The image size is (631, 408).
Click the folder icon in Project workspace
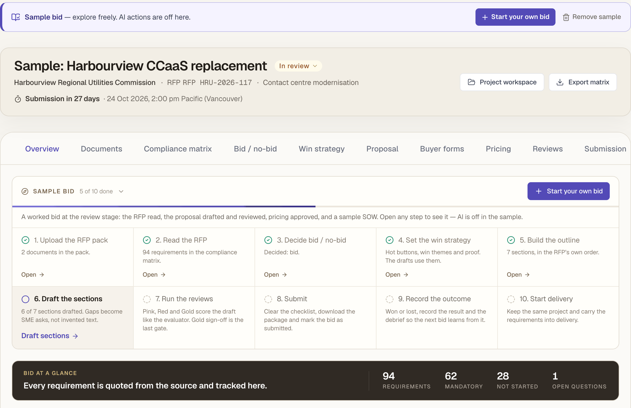[x=472, y=82]
